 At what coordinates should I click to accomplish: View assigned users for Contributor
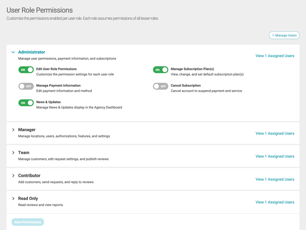(275, 179)
